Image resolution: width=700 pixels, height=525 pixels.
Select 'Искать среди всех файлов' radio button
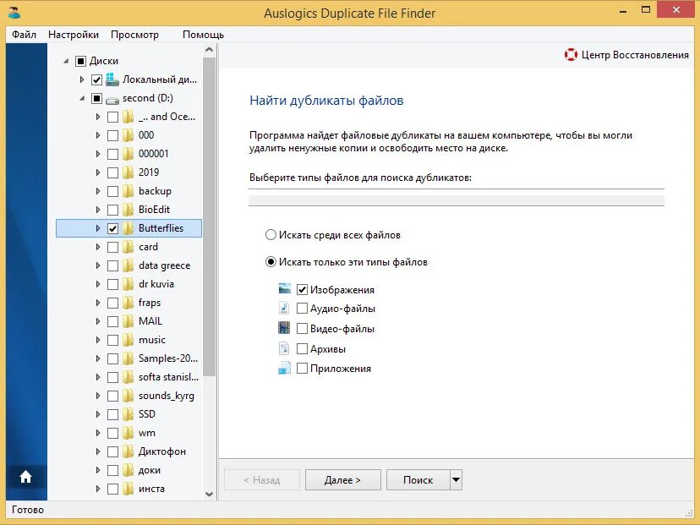[271, 235]
